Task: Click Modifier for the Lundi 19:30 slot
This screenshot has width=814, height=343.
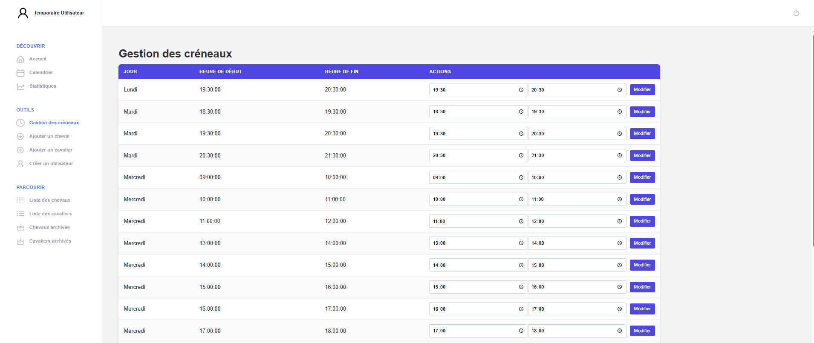Action: [x=642, y=90]
